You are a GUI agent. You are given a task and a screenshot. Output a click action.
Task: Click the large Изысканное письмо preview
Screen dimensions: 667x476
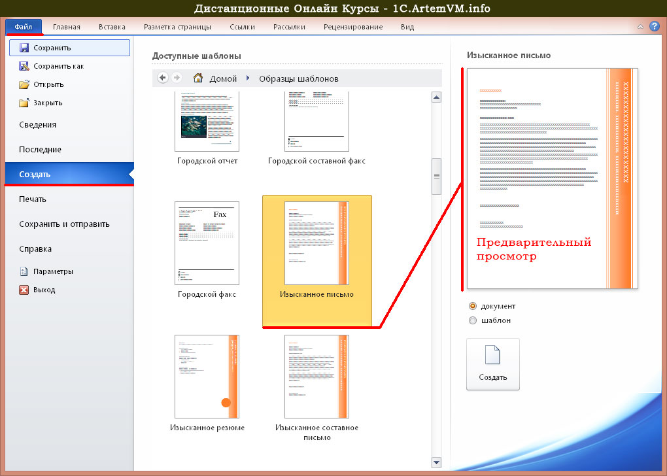tap(552, 178)
